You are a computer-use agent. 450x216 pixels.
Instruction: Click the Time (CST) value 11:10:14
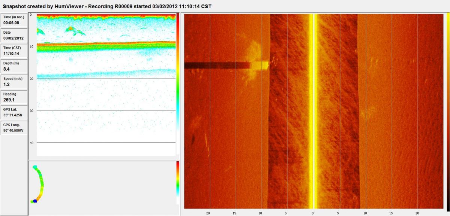11,54
